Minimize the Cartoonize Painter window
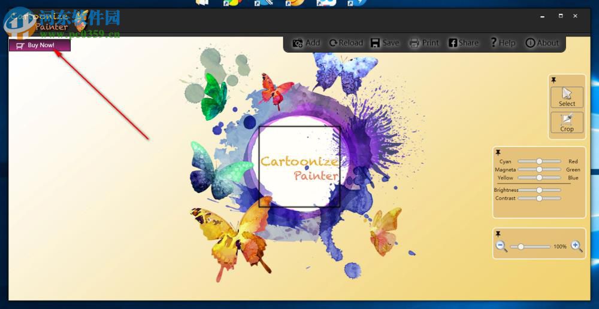The height and width of the screenshot is (309, 599). 542,16
